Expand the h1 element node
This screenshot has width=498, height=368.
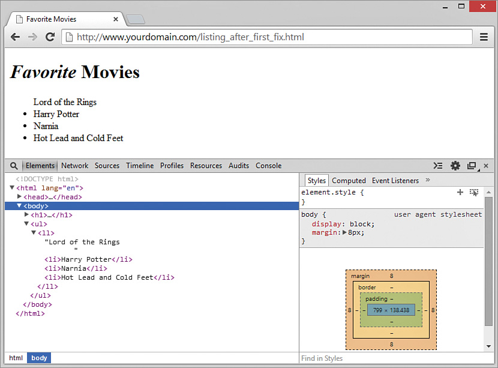(26, 215)
